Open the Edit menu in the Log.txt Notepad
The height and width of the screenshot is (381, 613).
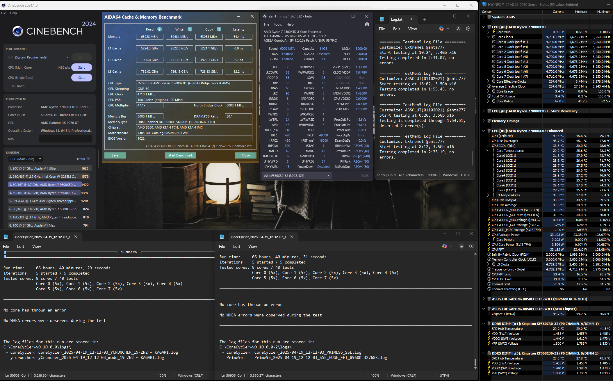click(396, 29)
